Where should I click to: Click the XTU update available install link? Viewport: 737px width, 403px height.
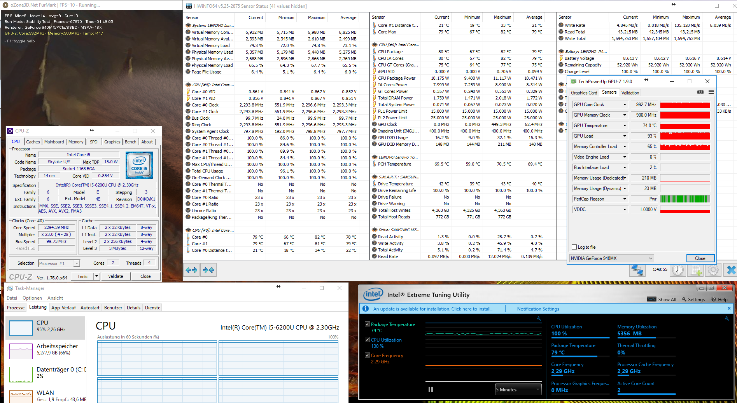433,309
